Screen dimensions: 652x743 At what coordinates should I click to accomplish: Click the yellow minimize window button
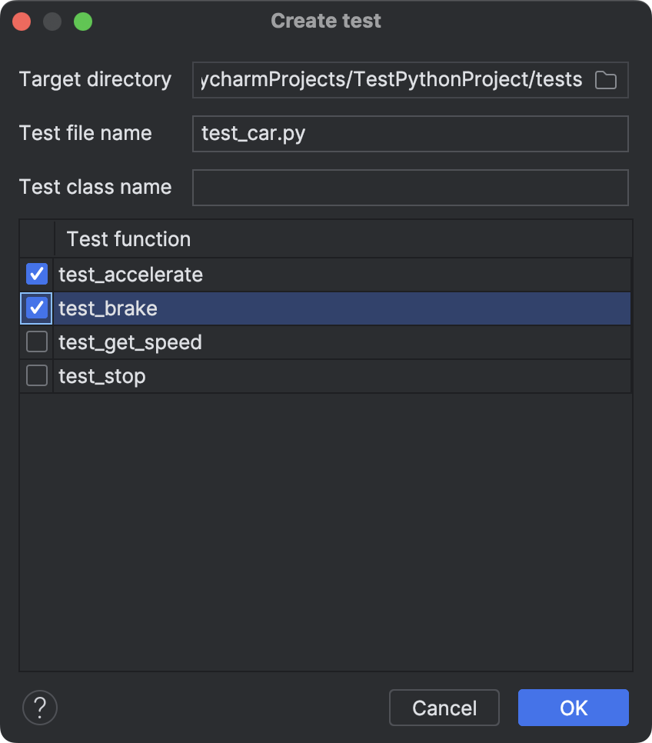click(x=53, y=21)
